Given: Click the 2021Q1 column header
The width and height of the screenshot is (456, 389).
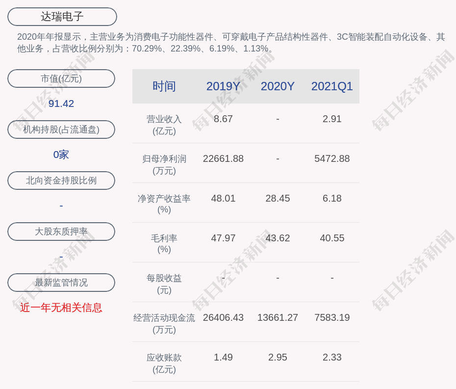Looking at the screenshot, I should [332, 86].
